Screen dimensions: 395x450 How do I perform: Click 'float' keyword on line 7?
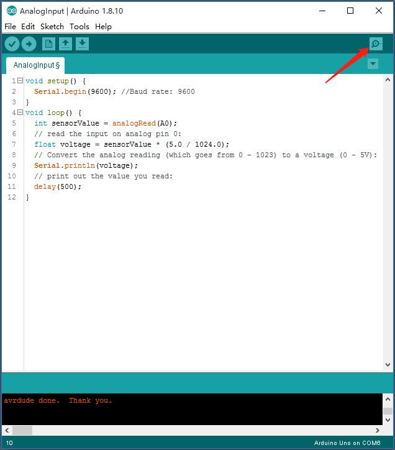pos(45,144)
